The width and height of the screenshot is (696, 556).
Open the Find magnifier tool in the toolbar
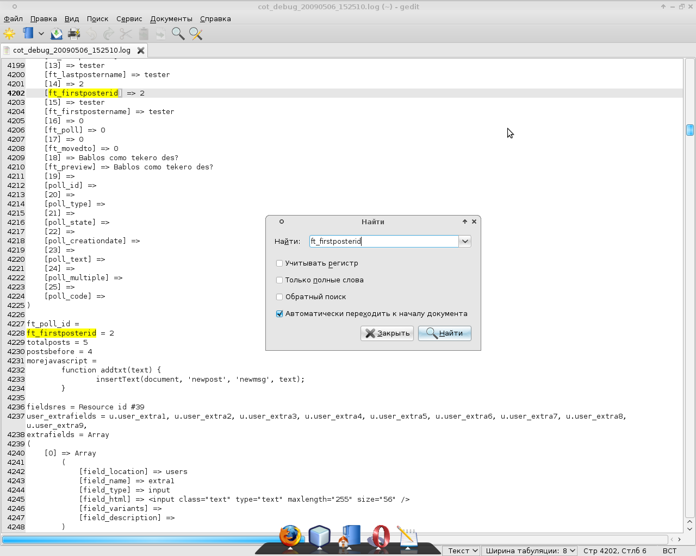click(x=178, y=34)
